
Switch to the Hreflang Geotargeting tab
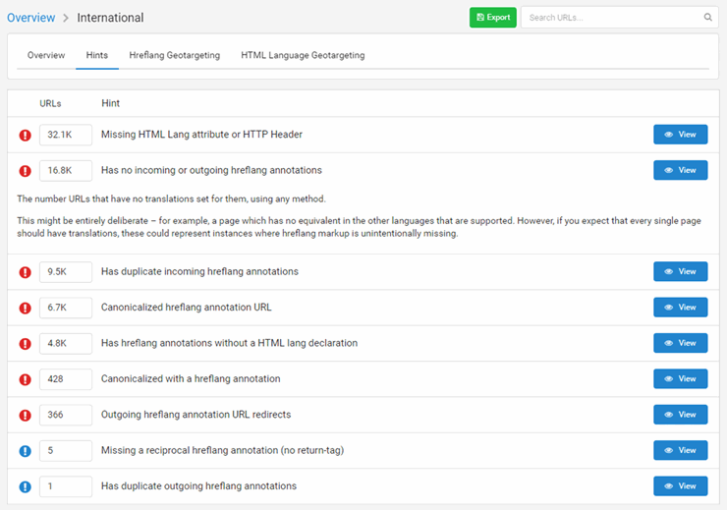tap(174, 56)
